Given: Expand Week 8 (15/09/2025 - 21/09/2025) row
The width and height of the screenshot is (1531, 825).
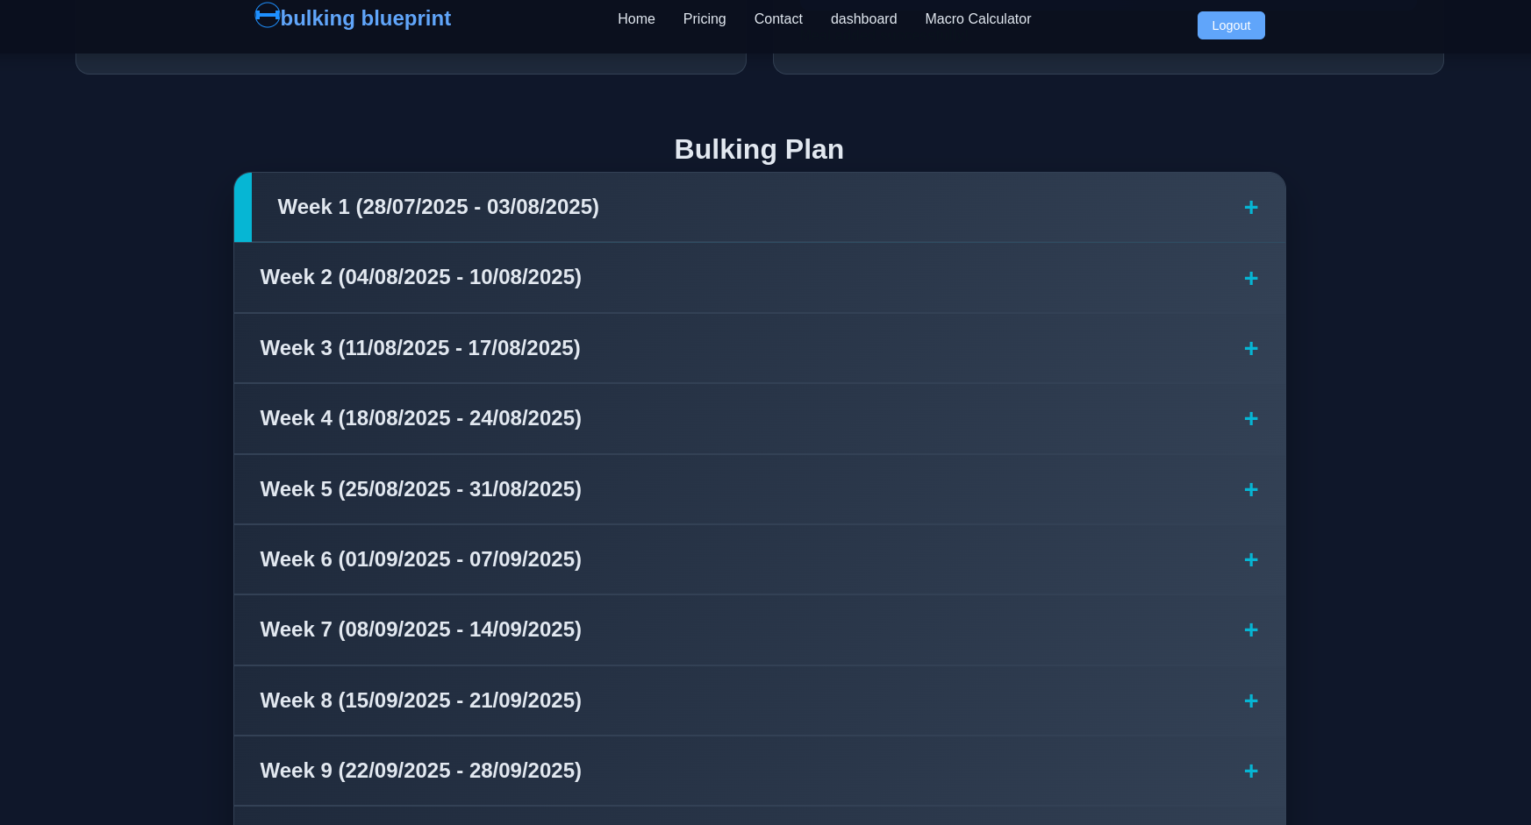Looking at the screenshot, I should 420,701.
